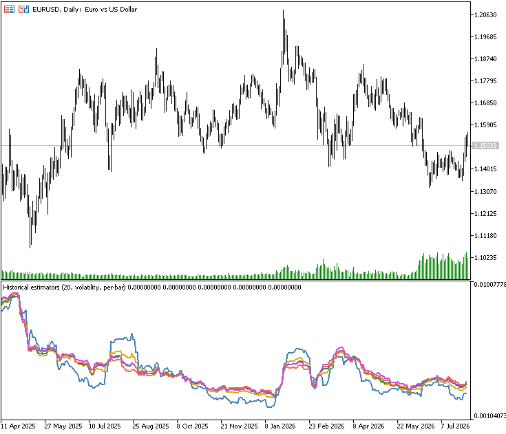This screenshot has height=434, width=506.
Task: Click the 7 Jul 2026 date label
Action: click(455, 426)
